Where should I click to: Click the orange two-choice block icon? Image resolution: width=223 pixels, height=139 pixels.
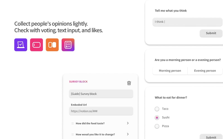52,45
